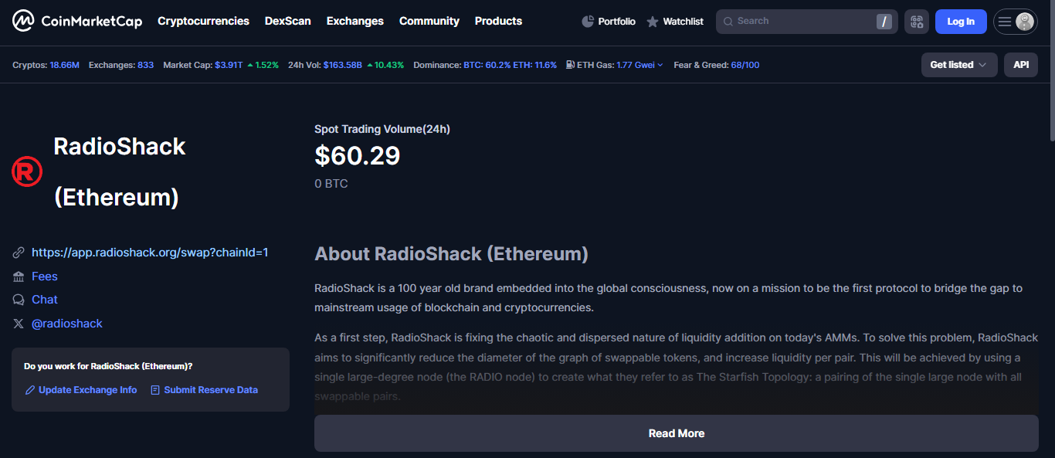Go to Portfolio page
The image size is (1055, 458).
point(609,22)
